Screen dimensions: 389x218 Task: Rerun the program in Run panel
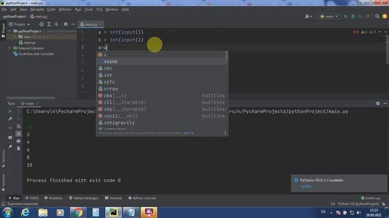pyautogui.click(x=10, y=111)
